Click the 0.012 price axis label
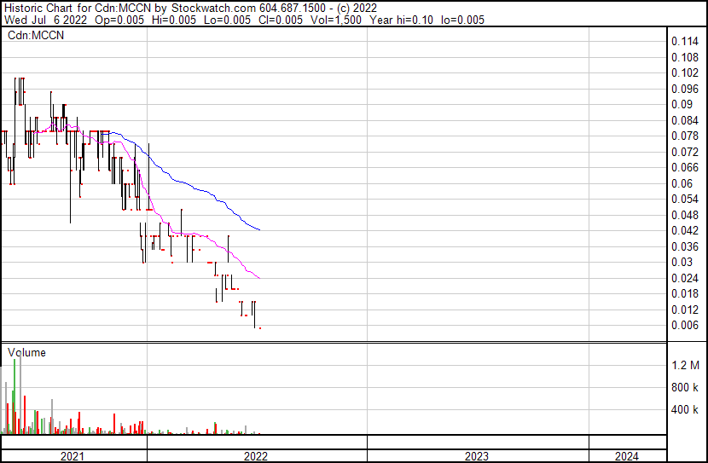This screenshot has width=708, height=463. click(685, 310)
